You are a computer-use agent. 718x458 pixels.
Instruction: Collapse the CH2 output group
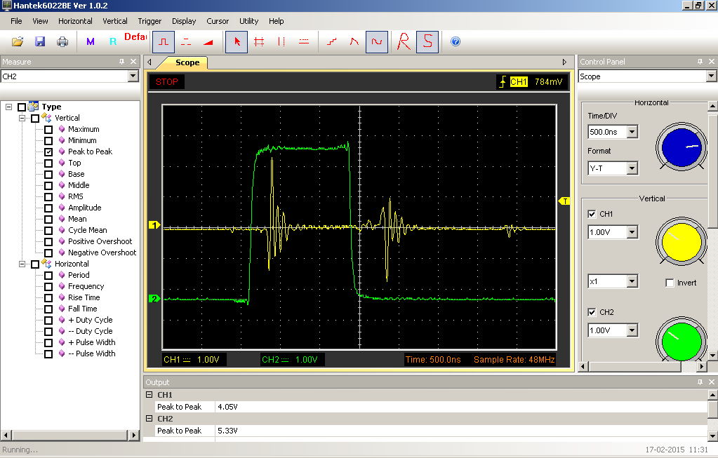click(x=149, y=418)
